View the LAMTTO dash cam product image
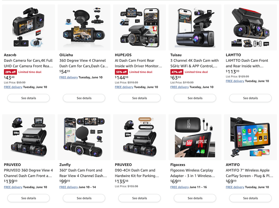 tap(250, 28)
